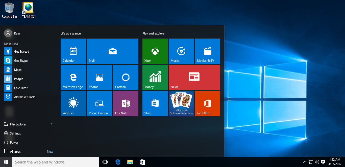Click the Life at a glance heading

(x=70, y=34)
